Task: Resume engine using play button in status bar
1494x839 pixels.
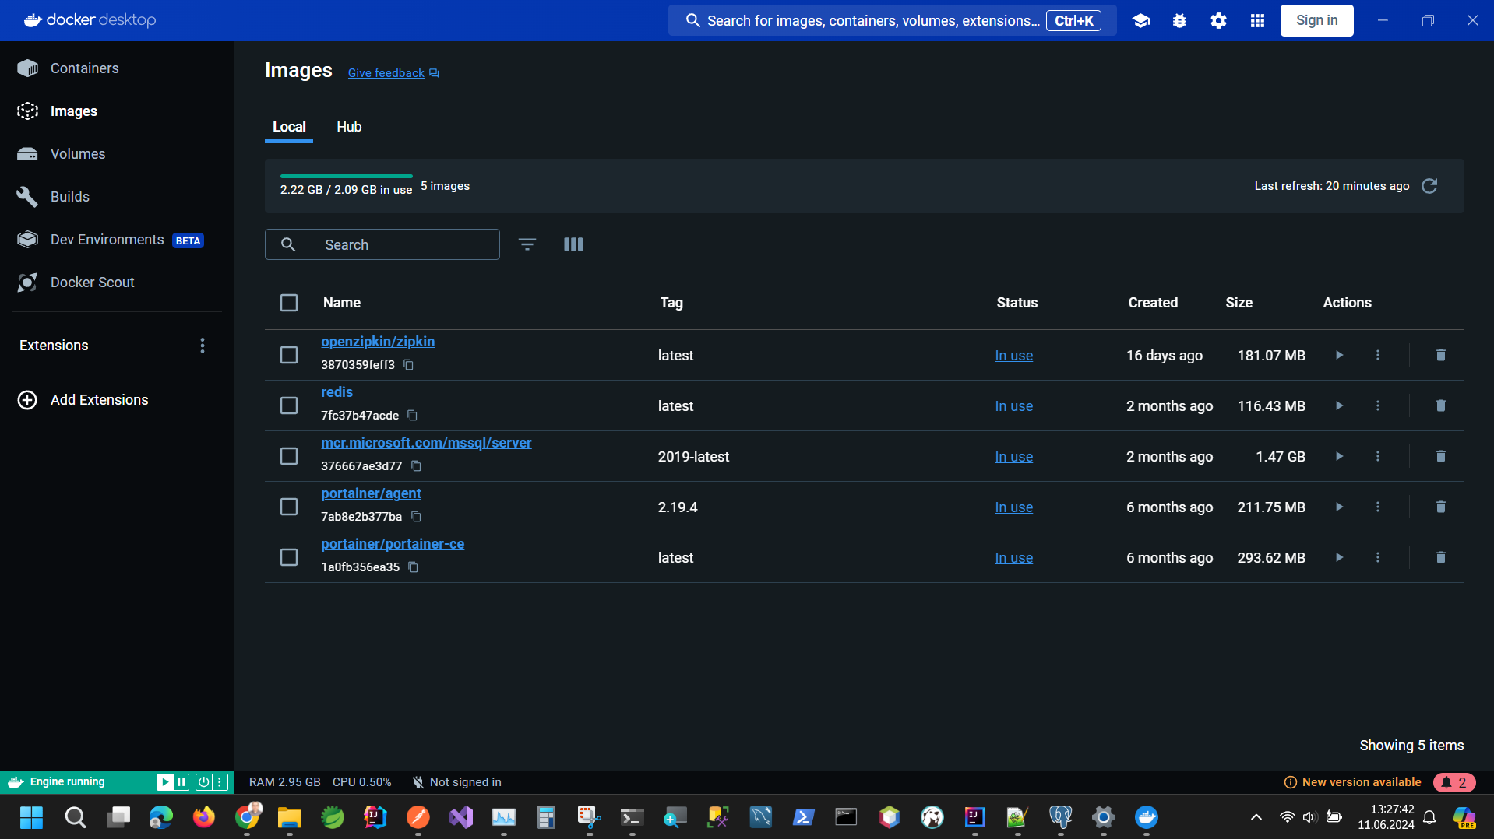Action: (x=164, y=782)
